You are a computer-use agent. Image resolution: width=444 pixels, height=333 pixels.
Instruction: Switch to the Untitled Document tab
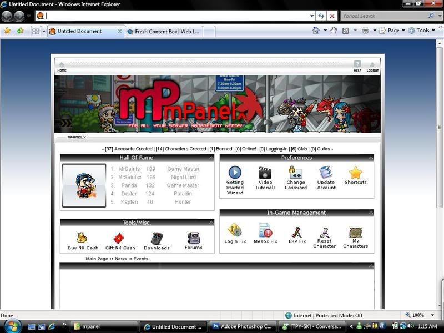pos(85,31)
